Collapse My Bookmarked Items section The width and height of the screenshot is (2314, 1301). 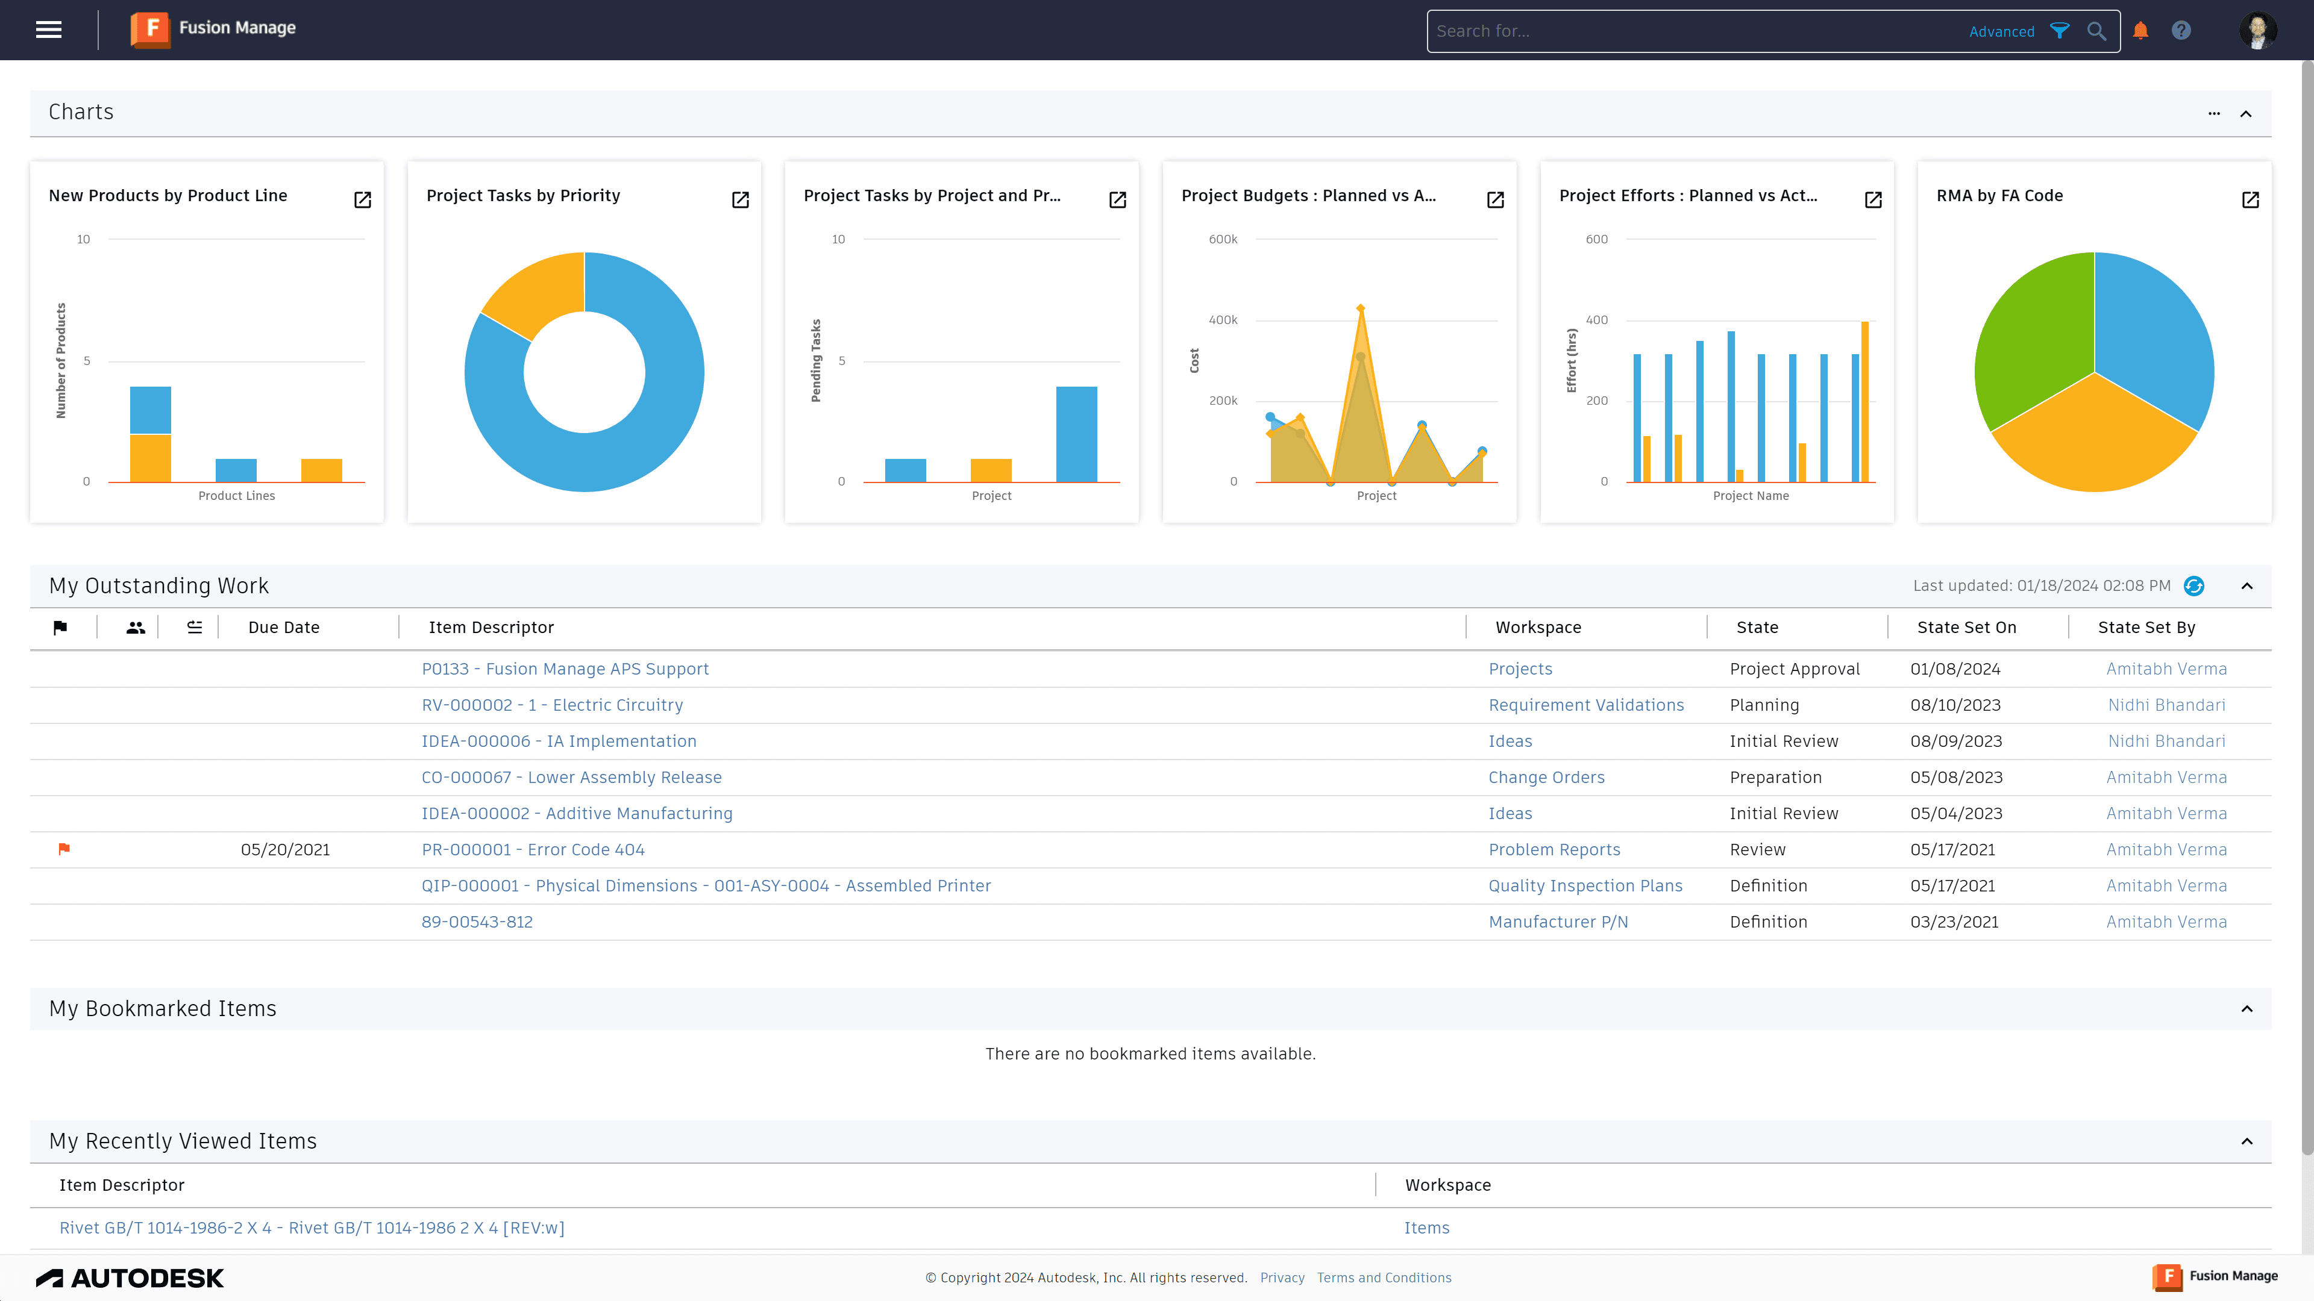coord(2248,1008)
